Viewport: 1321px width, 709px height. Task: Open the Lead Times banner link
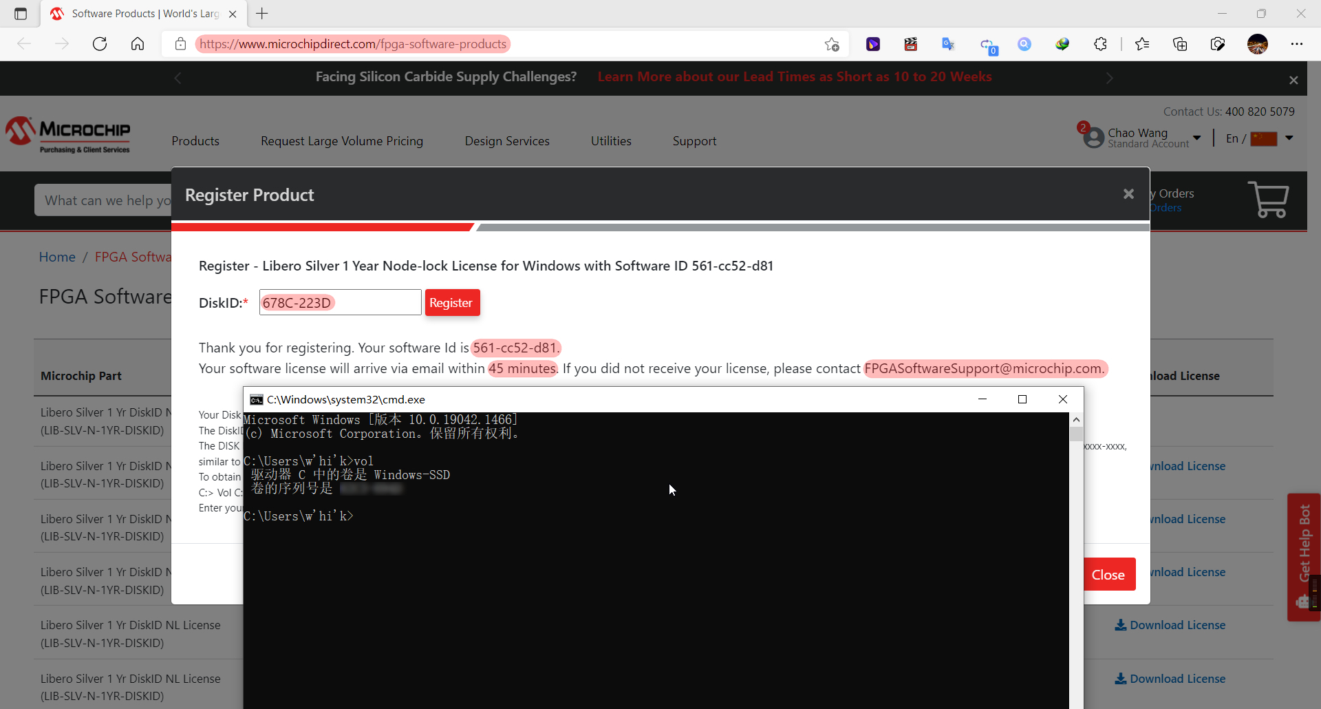795,76
